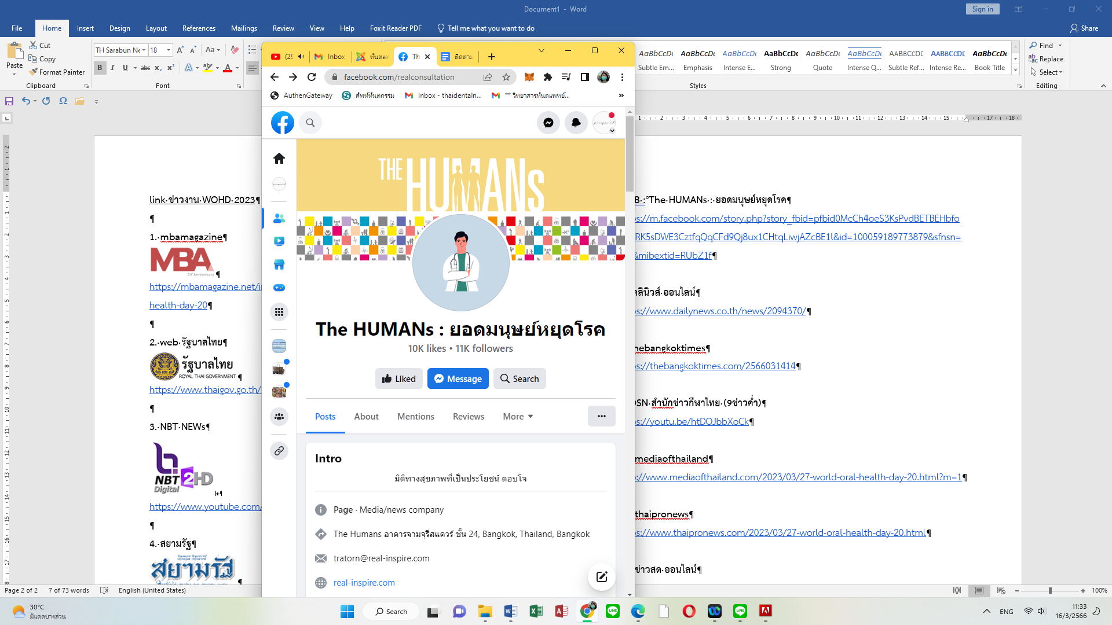Bookmark this page with the star icon
This screenshot has height=625, width=1112.
[506, 77]
